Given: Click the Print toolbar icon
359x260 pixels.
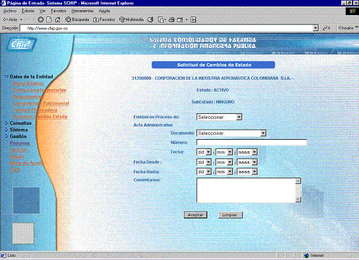Looking at the screenshot, I should point(171,20).
